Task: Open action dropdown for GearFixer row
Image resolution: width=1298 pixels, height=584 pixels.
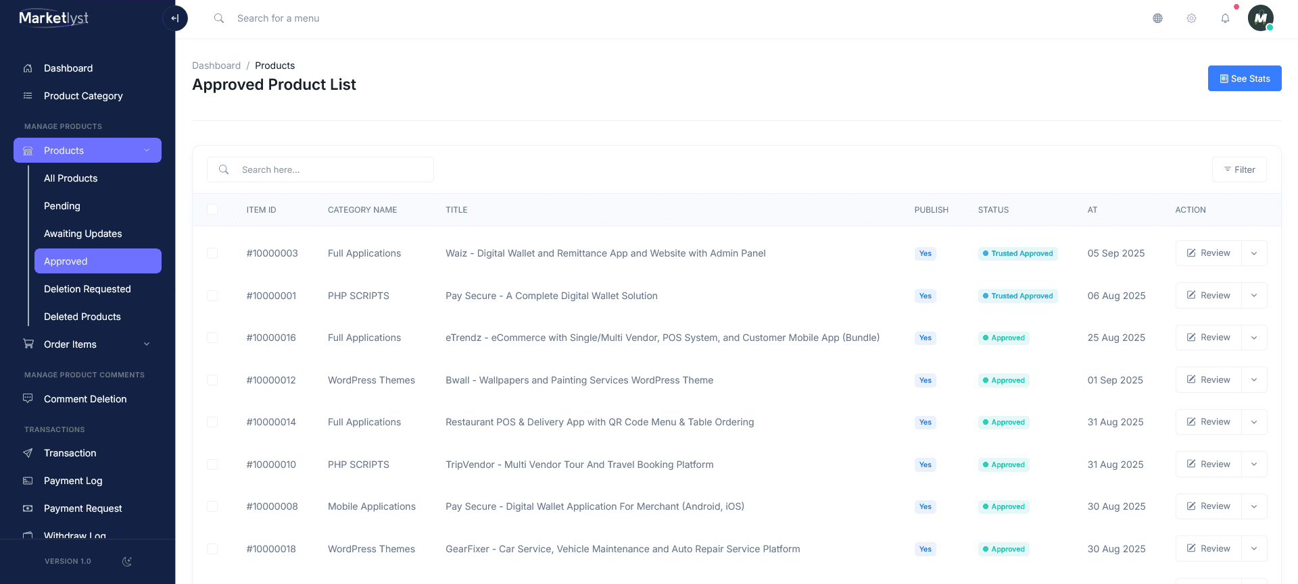Action: tap(1254, 549)
